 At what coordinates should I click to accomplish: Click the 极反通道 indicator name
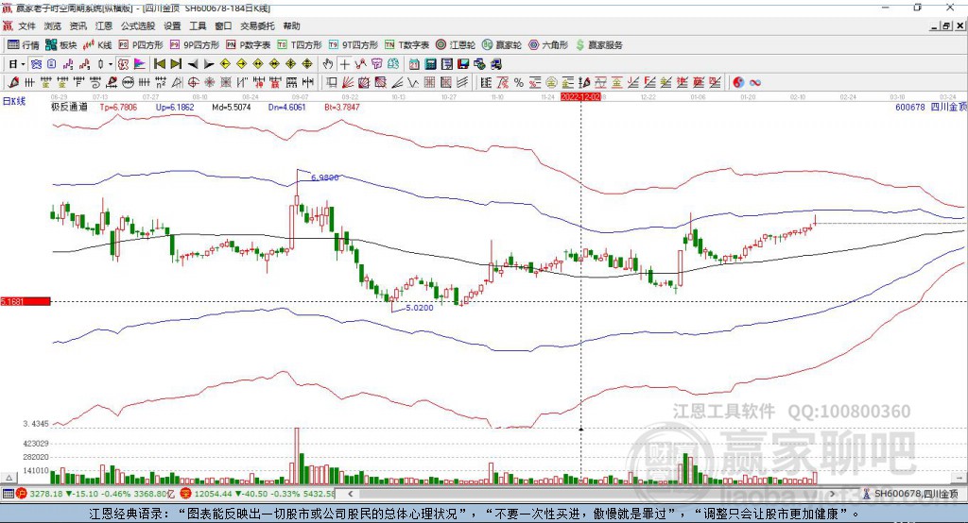[69, 108]
